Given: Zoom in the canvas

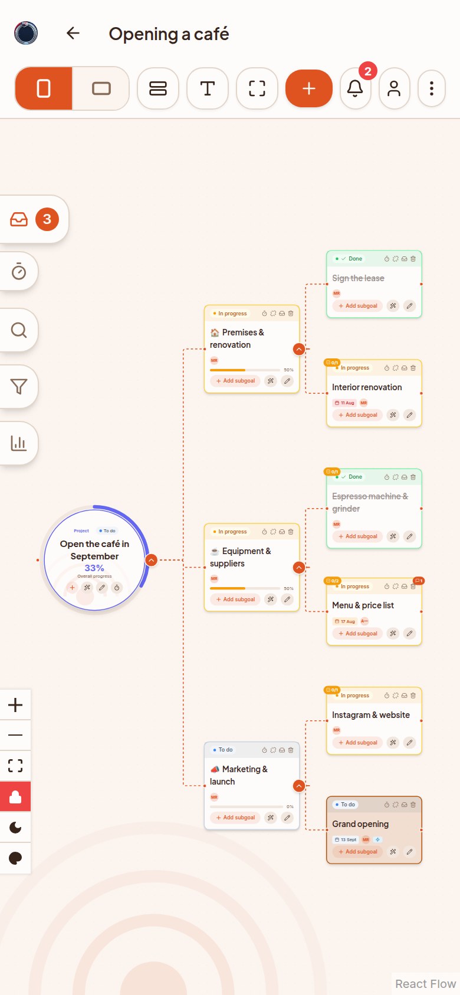Looking at the screenshot, I should (15, 704).
